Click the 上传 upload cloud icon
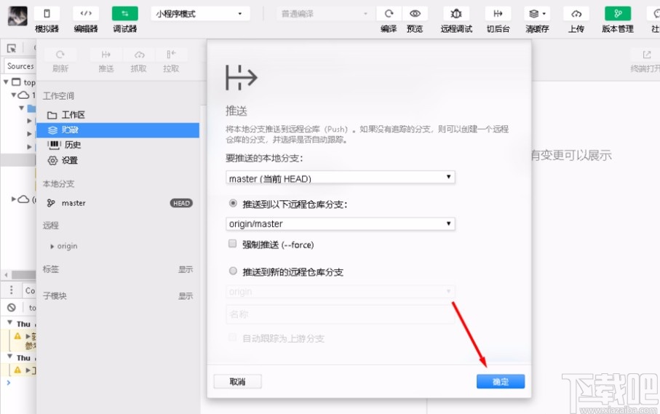660x414 pixels. (x=576, y=14)
